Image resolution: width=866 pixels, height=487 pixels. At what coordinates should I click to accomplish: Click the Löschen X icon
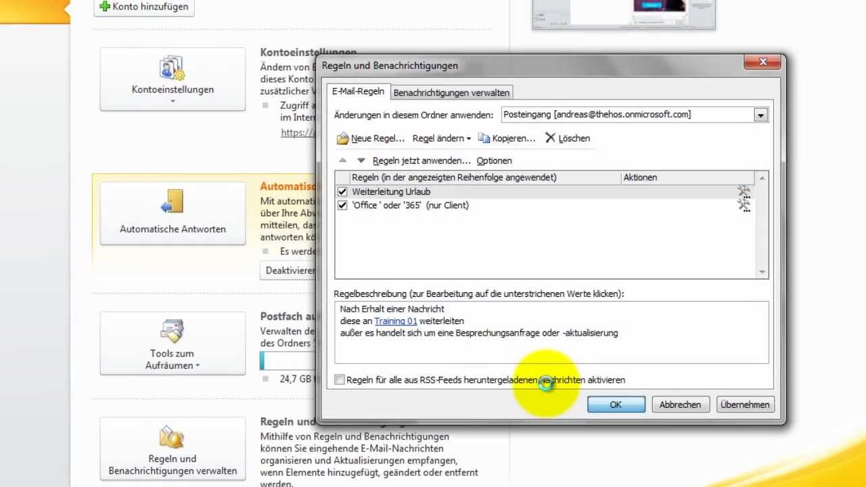550,138
